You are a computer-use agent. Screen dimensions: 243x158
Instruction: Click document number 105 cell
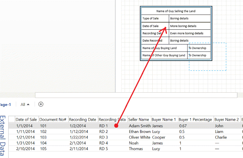[x=44, y=149]
